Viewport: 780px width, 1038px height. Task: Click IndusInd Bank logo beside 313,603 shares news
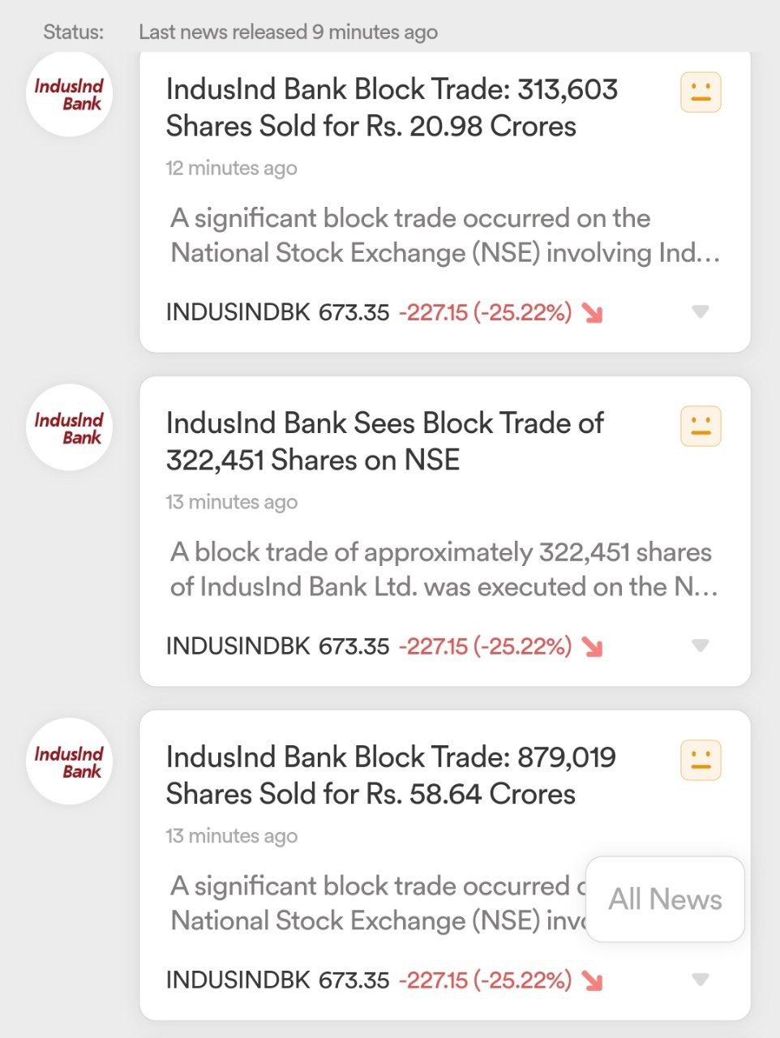pos(69,94)
